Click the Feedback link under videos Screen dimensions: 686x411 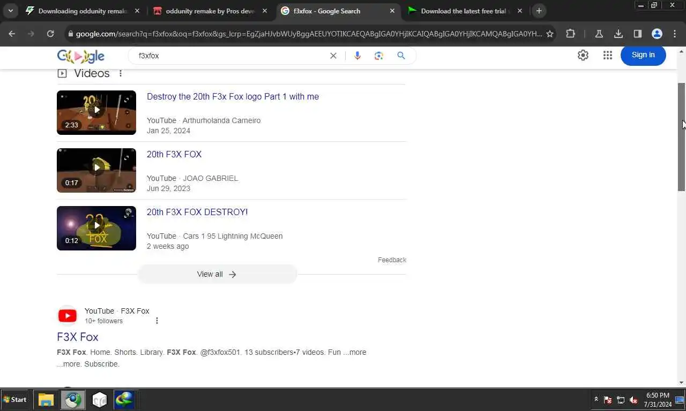point(392,260)
